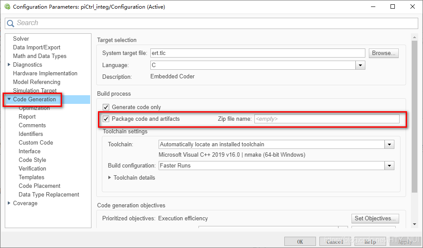The height and width of the screenshot is (248, 423).
Task: Open Report sub-pane
Action: pos(27,116)
